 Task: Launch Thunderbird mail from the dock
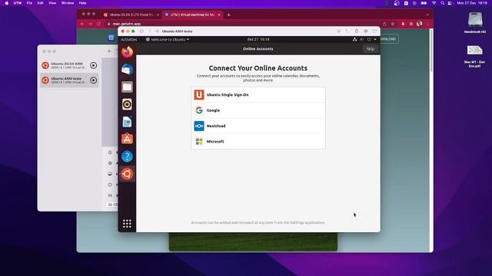127,70
